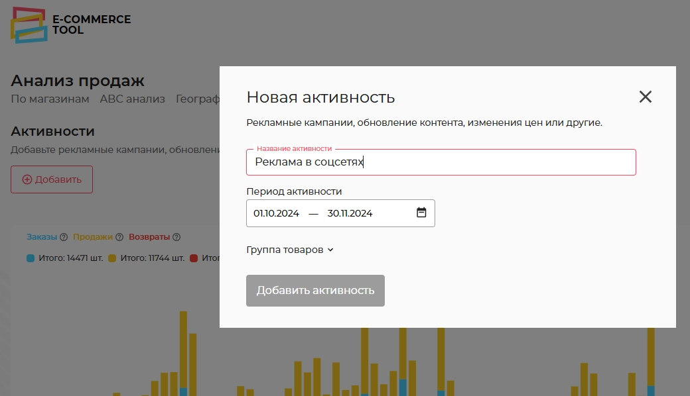Go to the partially hidden География tab
This screenshot has height=396, width=690.
(197, 99)
